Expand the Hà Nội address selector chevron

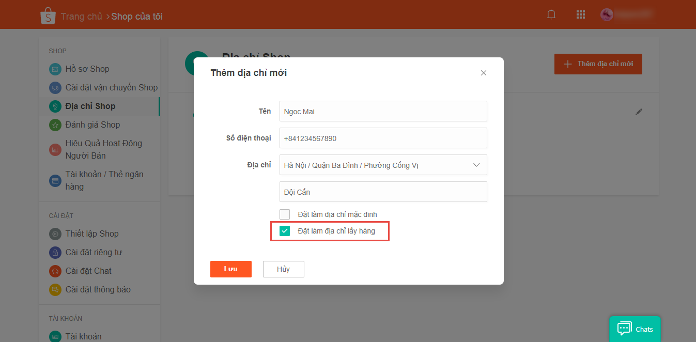pyautogui.click(x=476, y=165)
